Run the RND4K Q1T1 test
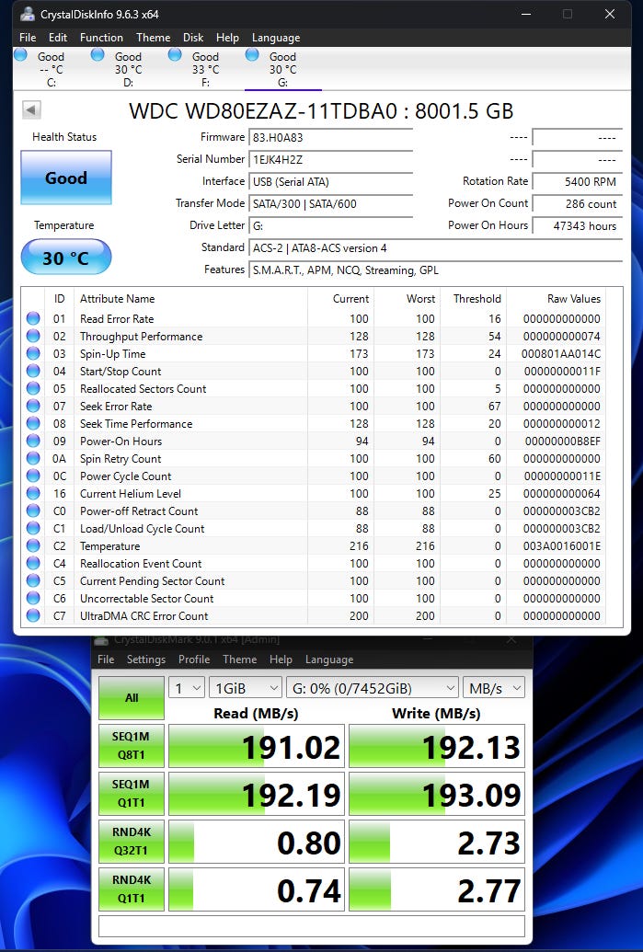The image size is (643, 952). (132, 889)
